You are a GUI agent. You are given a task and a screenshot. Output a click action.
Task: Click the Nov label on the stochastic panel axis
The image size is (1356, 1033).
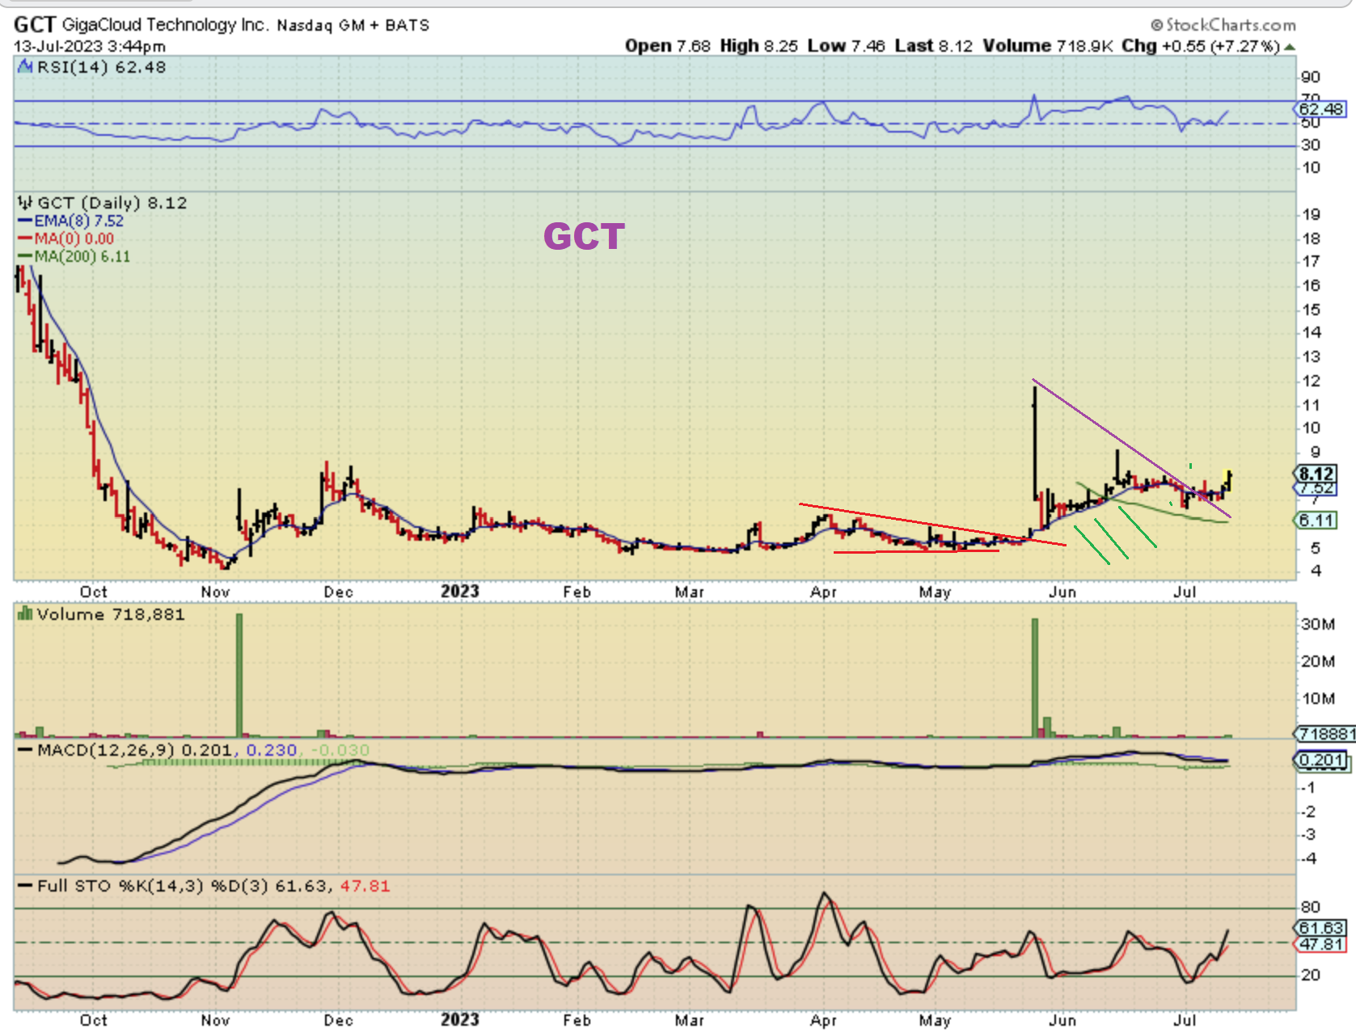point(216,1020)
